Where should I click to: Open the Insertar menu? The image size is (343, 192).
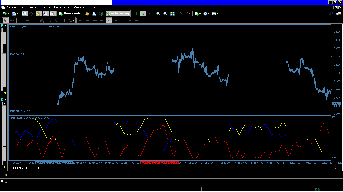(x=32, y=7)
